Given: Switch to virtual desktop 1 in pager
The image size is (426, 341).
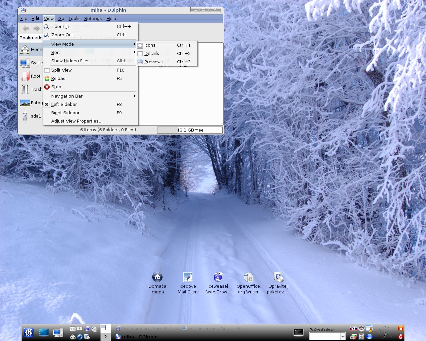Looking at the screenshot, I should pyautogui.click(x=106, y=328).
